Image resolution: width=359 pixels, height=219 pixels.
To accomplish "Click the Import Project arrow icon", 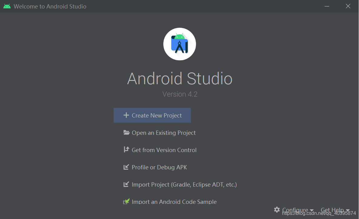I will pyautogui.click(x=126, y=184).
